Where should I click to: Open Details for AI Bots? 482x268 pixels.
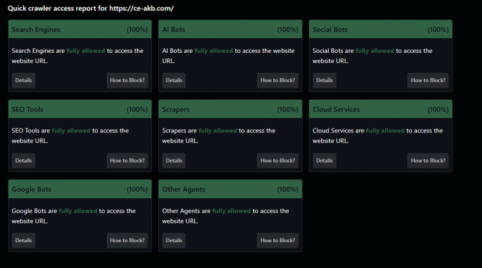174,80
